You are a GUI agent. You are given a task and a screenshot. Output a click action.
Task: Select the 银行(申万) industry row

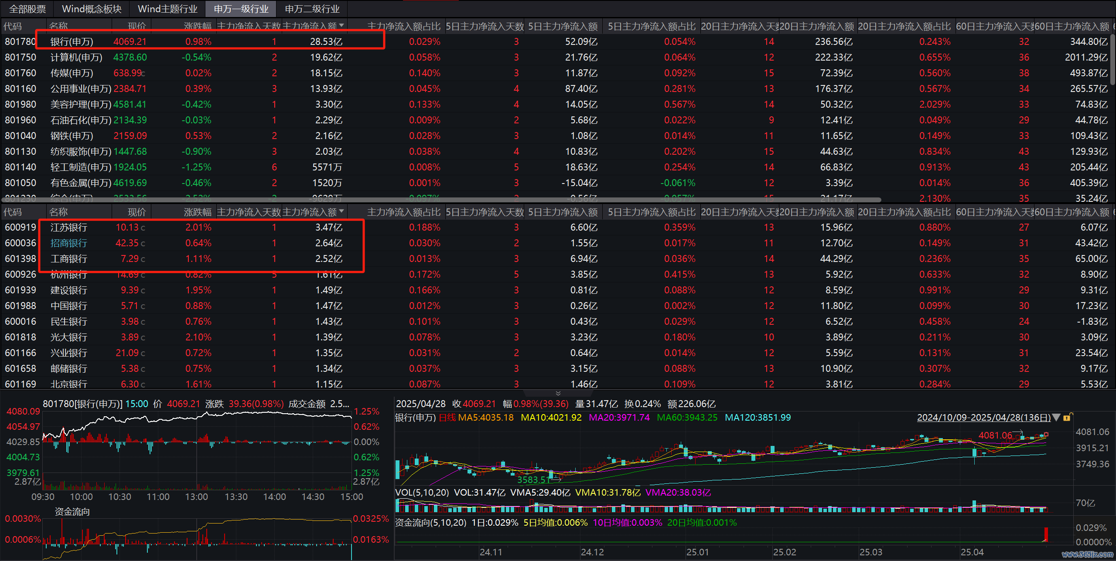click(72, 42)
